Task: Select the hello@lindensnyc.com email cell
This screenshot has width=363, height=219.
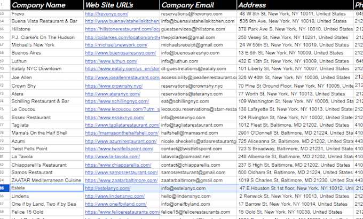Action: coord(198,196)
